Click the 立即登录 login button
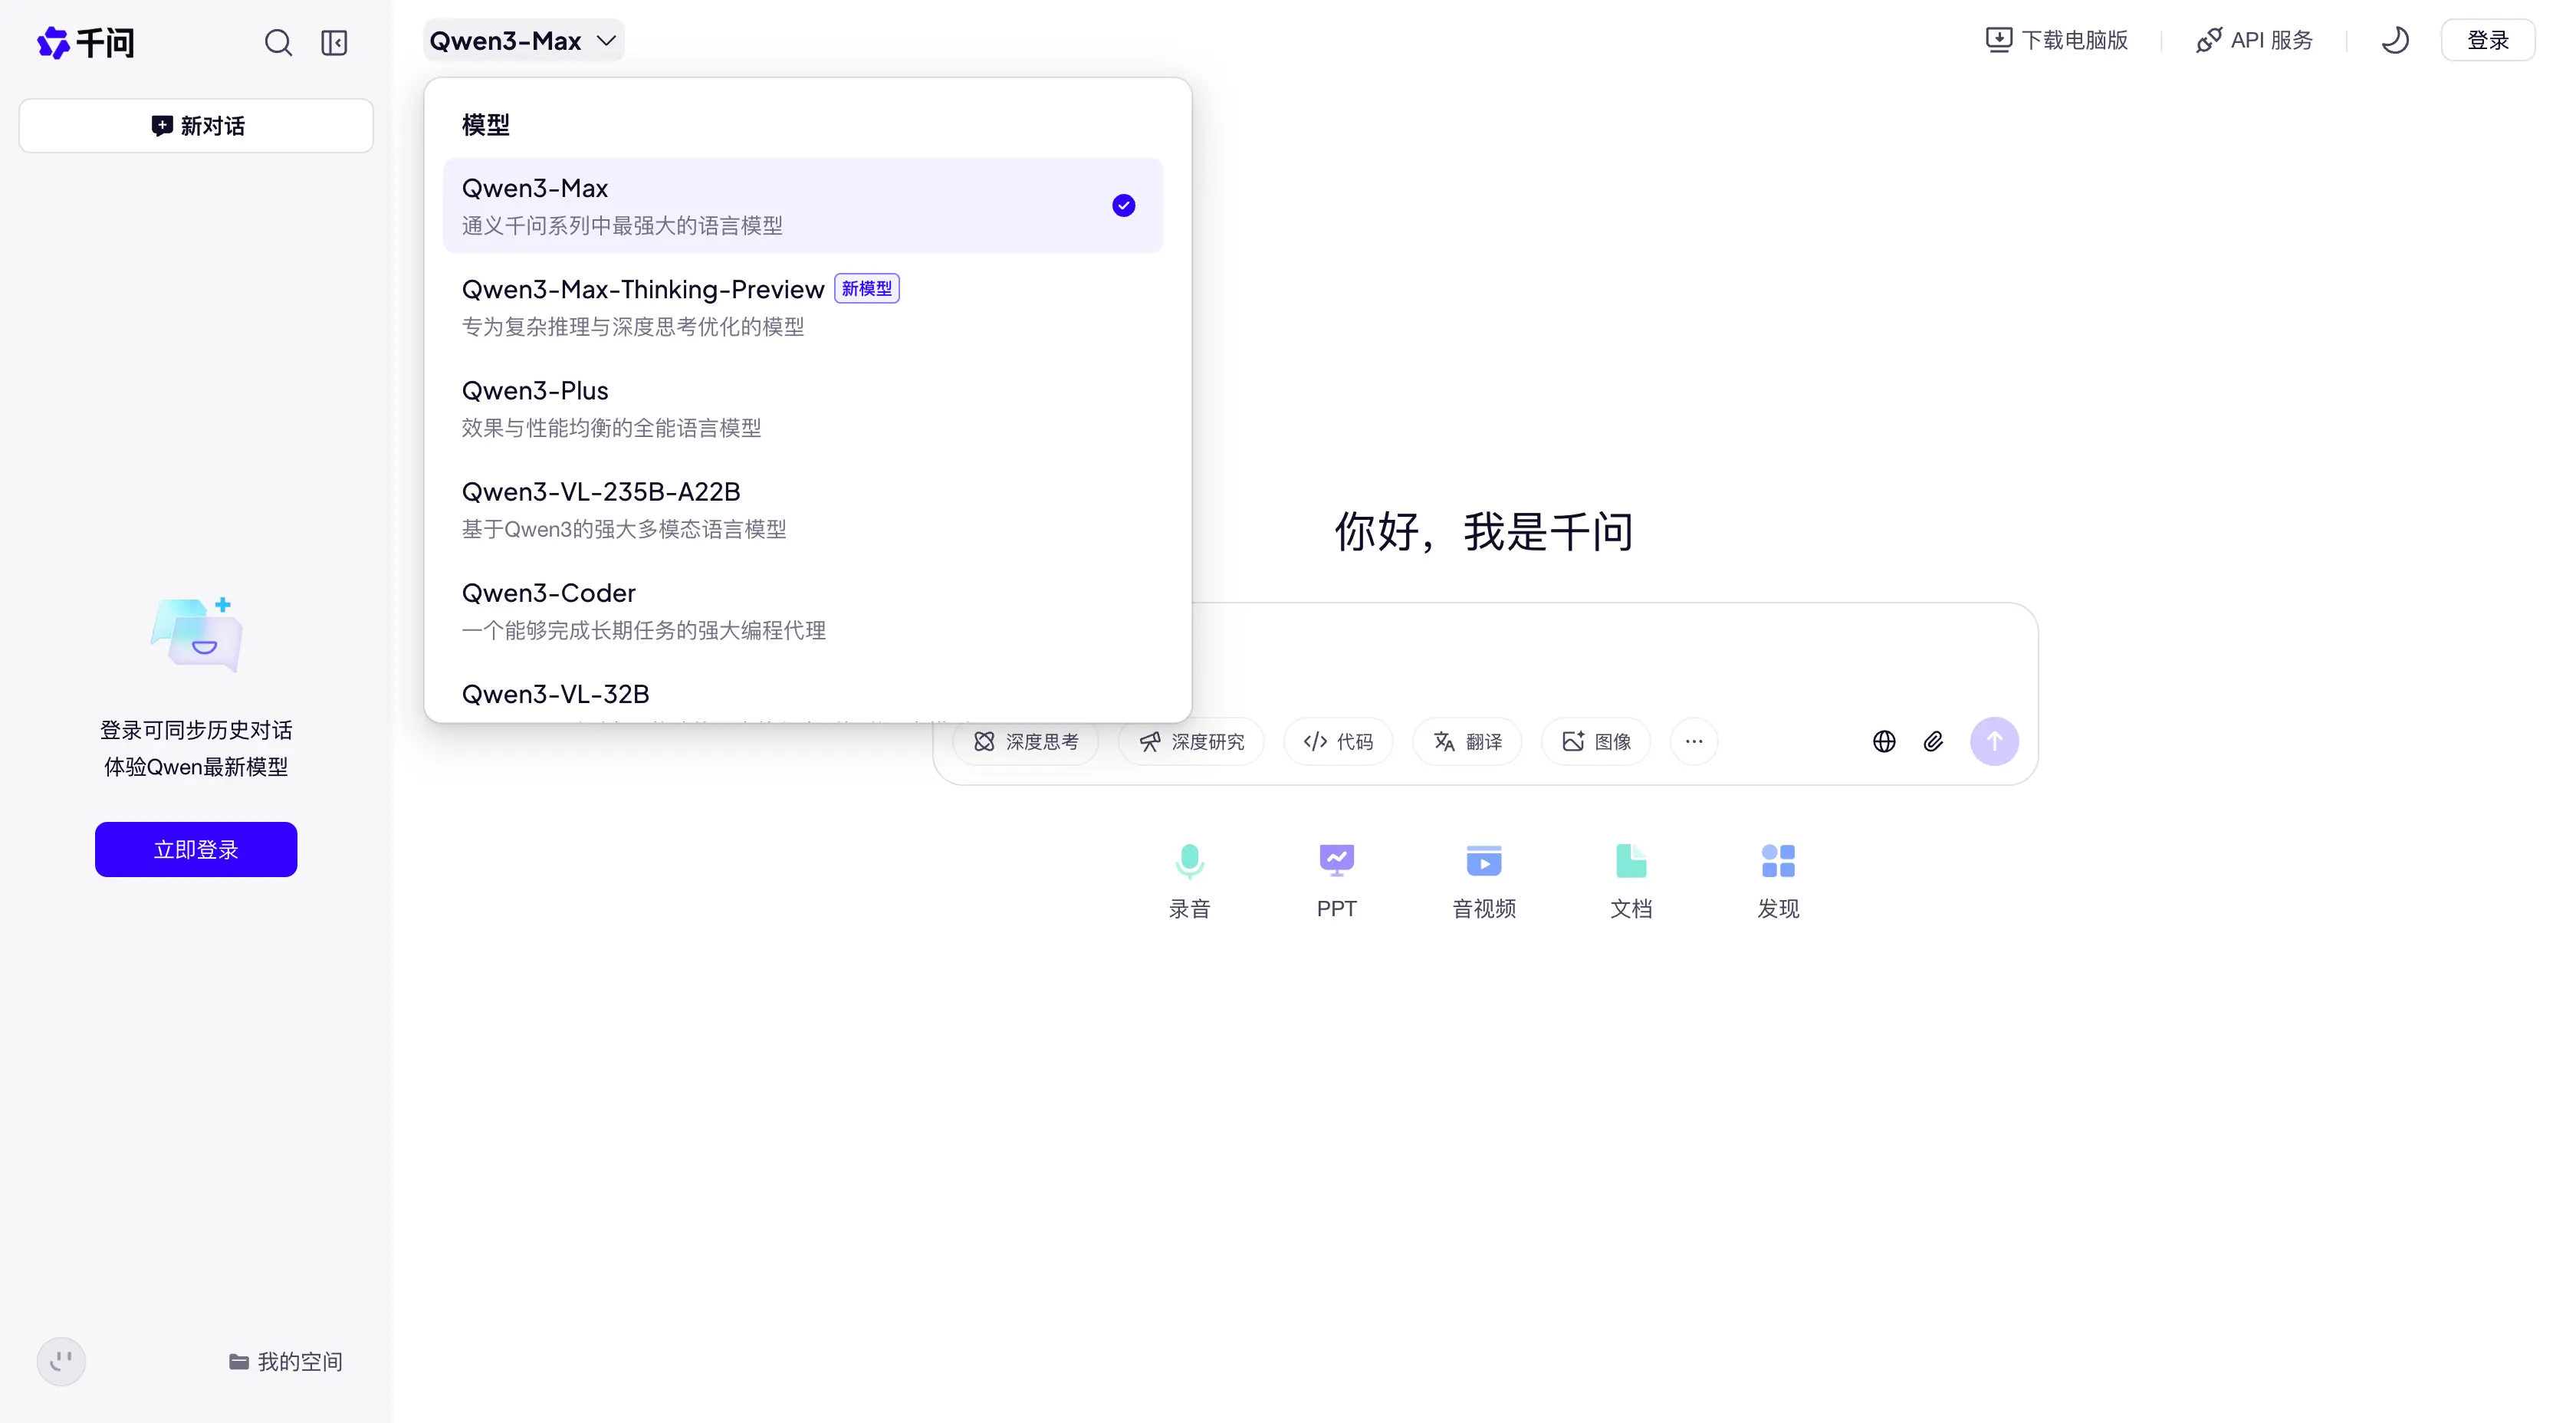Image resolution: width=2576 pixels, height=1423 pixels. tap(195, 849)
